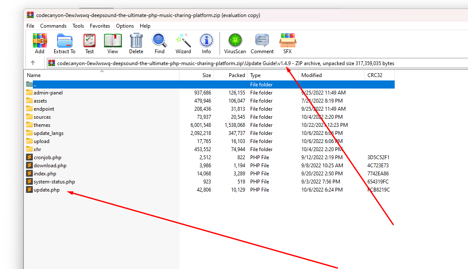Screen dimensions: 468x269
Task: Open the Favorites menu
Action: click(x=100, y=26)
